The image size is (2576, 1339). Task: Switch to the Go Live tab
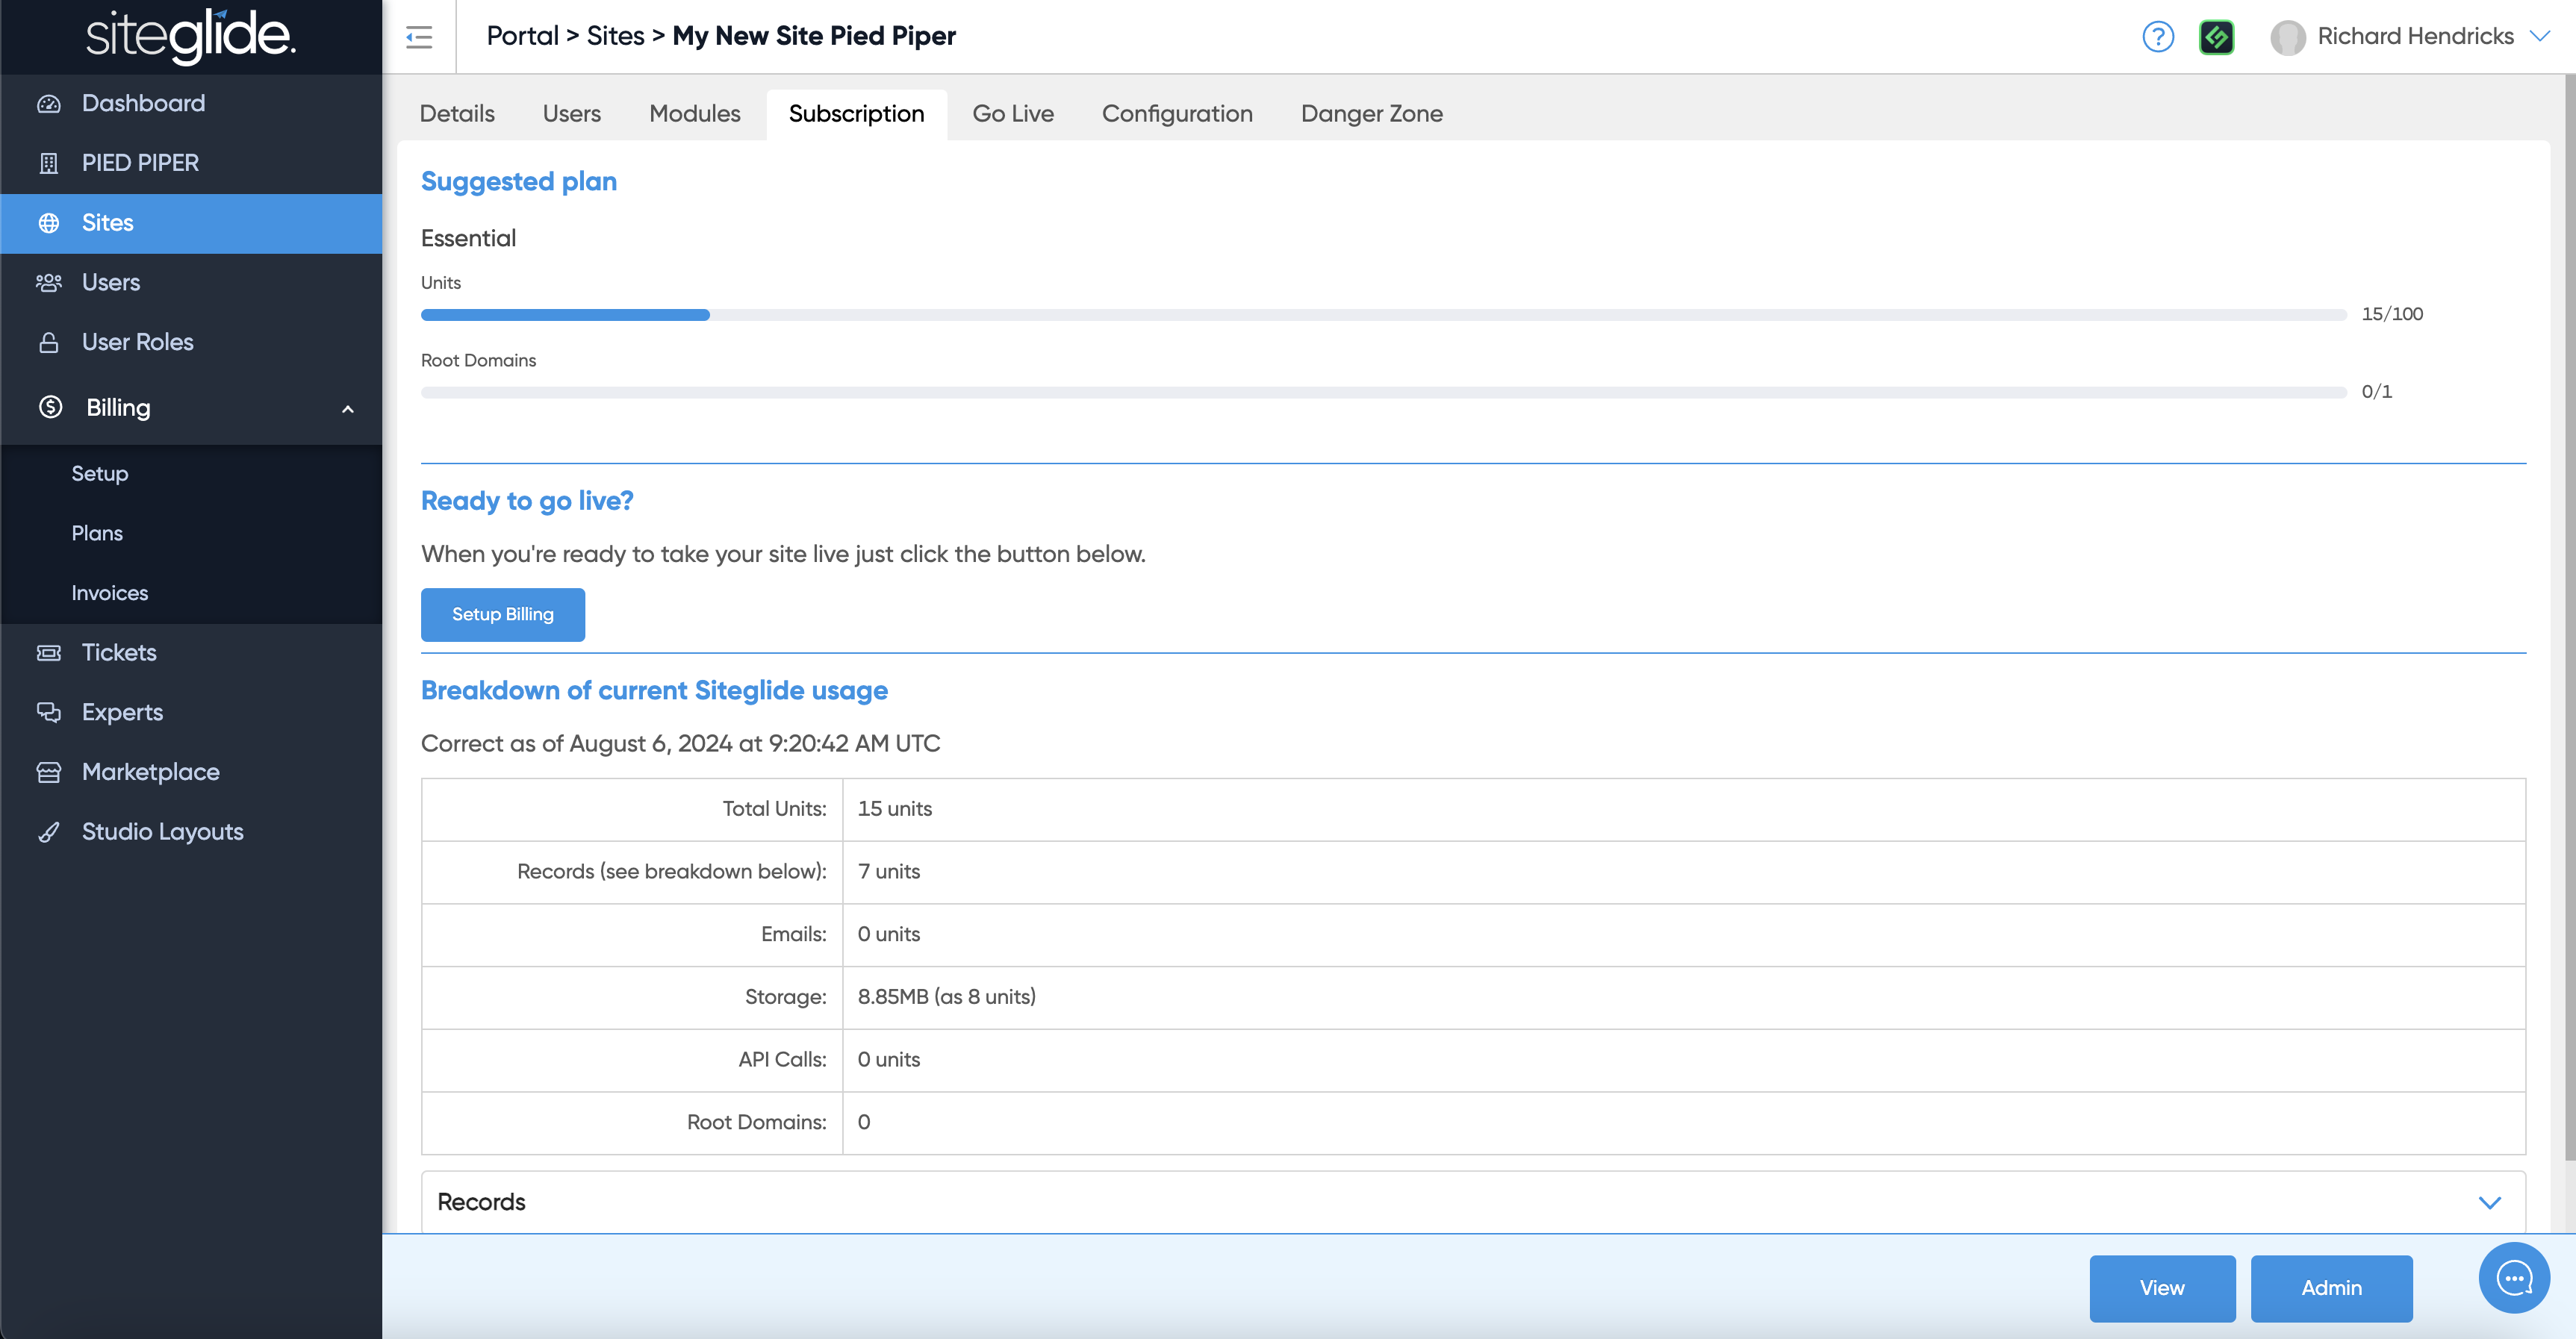pos(1012,114)
